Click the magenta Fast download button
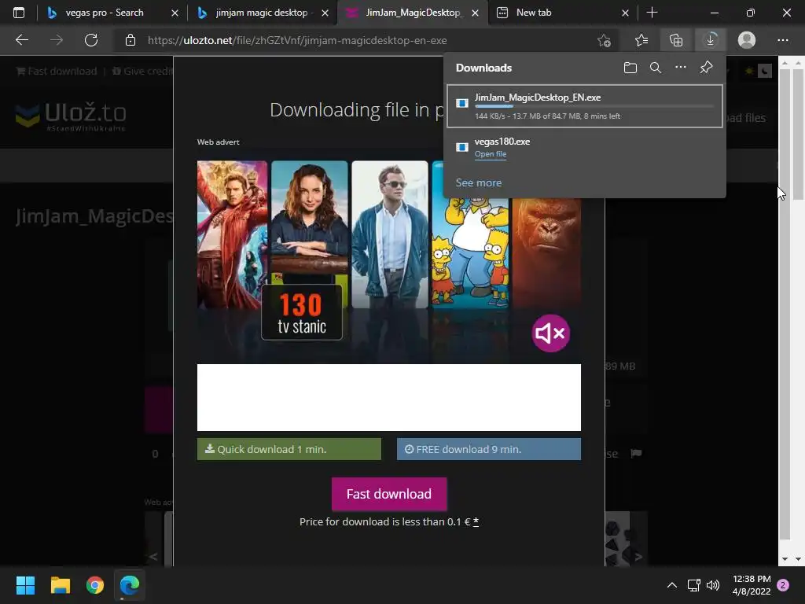The height and width of the screenshot is (604, 805). pos(389,494)
